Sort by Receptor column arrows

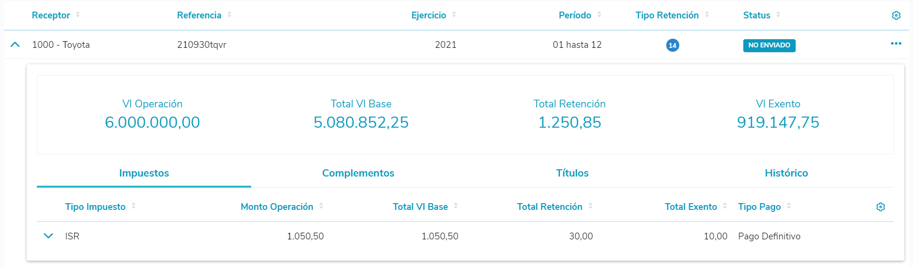click(78, 15)
